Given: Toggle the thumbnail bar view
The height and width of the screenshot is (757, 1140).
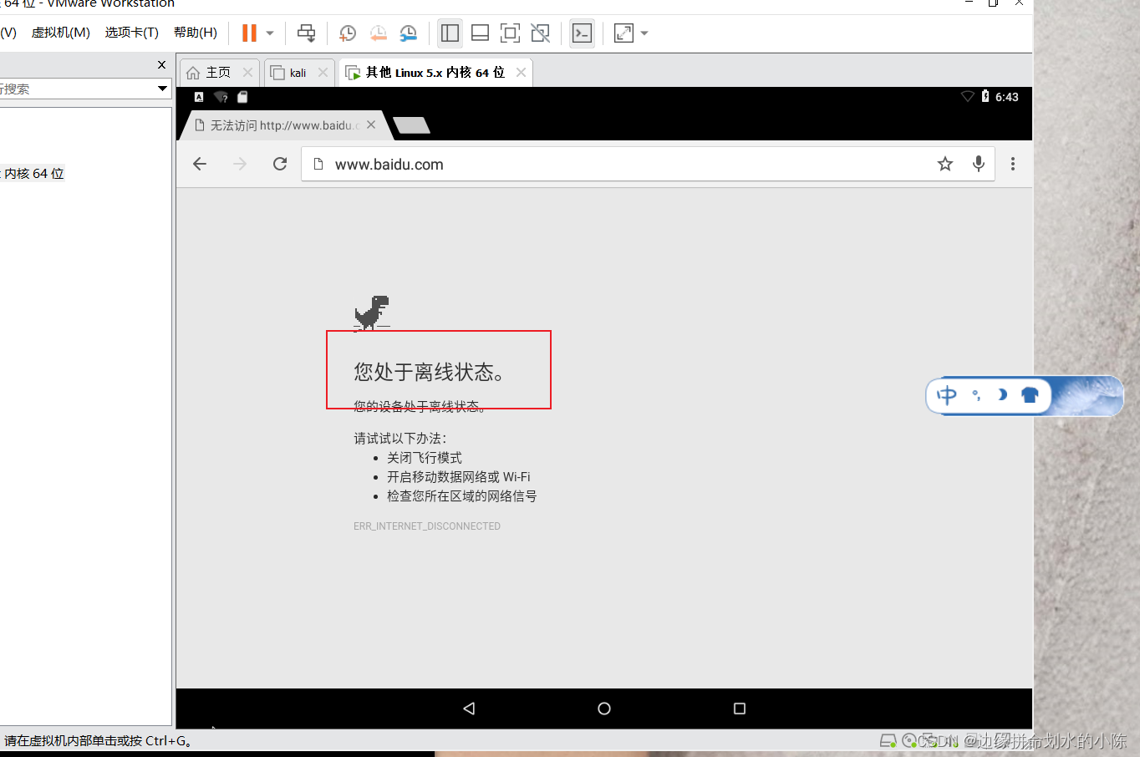Looking at the screenshot, I should pos(480,33).
